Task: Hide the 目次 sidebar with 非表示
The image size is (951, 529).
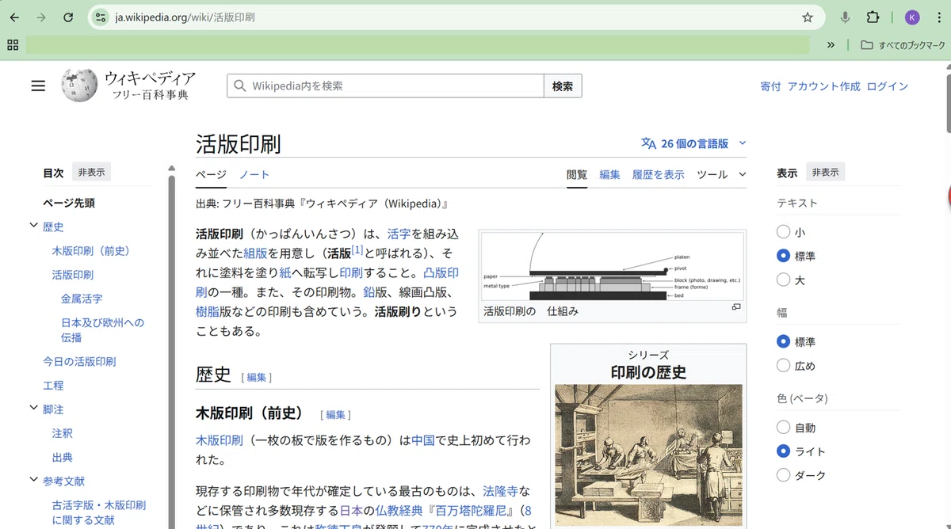Action: tap(92, 172)
